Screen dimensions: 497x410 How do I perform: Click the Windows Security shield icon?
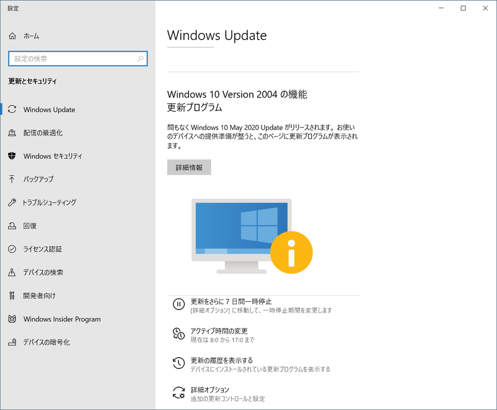click(x=12, y=156)
